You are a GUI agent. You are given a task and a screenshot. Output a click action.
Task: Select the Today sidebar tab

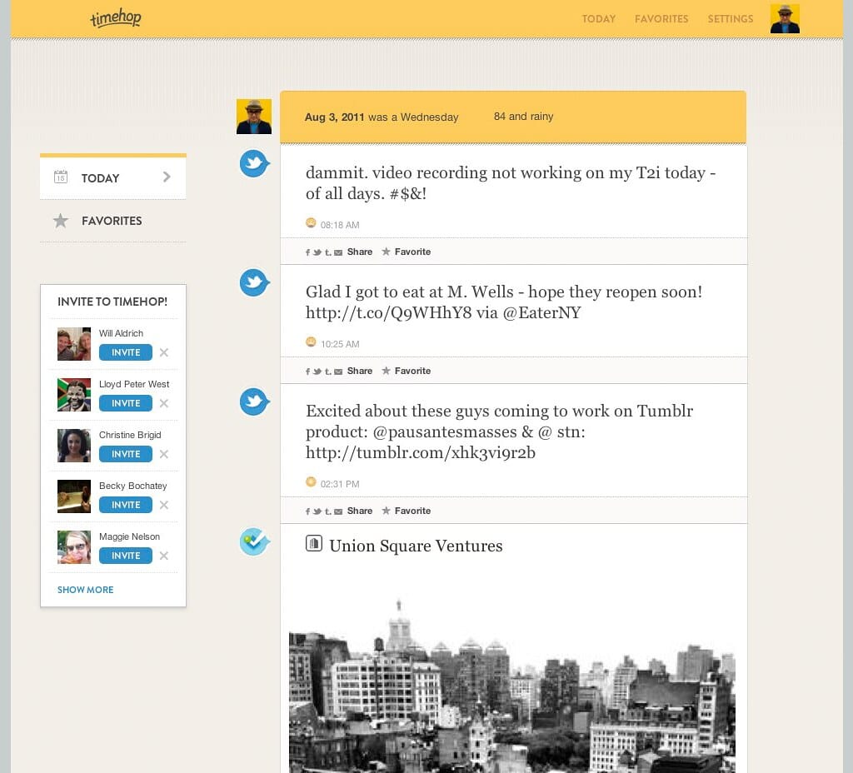pos(113,178)
